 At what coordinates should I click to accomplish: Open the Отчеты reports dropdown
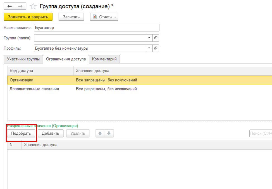tap(104, 17)
